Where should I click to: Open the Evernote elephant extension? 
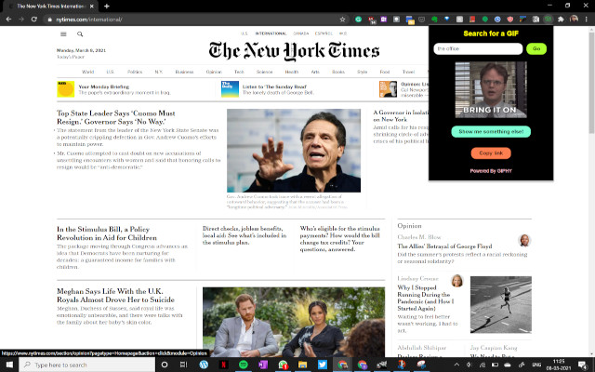click(x=434, y=20)
